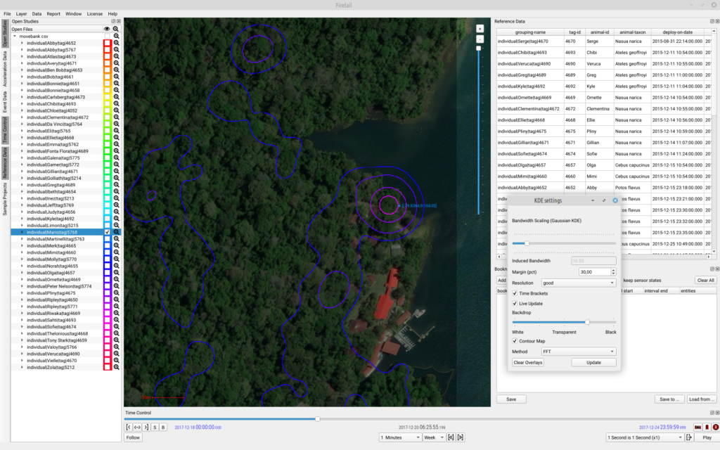The height and width of the screenshot is (450, 720).
Task: Enable visibility for individual|Olga|tag|4657
Action: pos(108,273)
